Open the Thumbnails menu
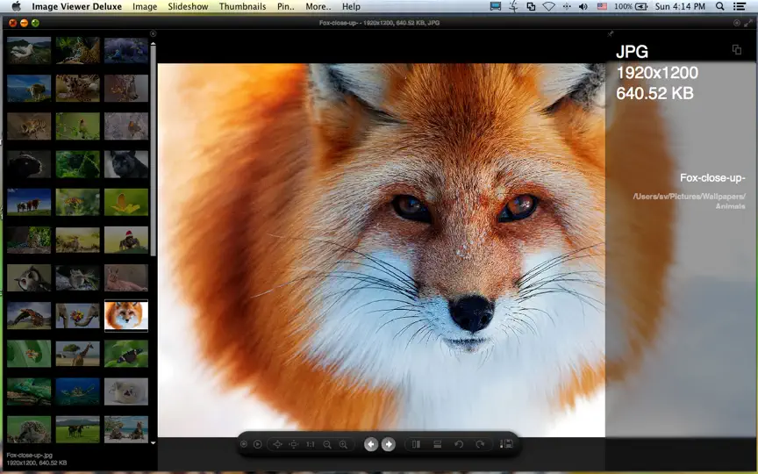This screenshot has height=474, width=758. coord(243,6)
